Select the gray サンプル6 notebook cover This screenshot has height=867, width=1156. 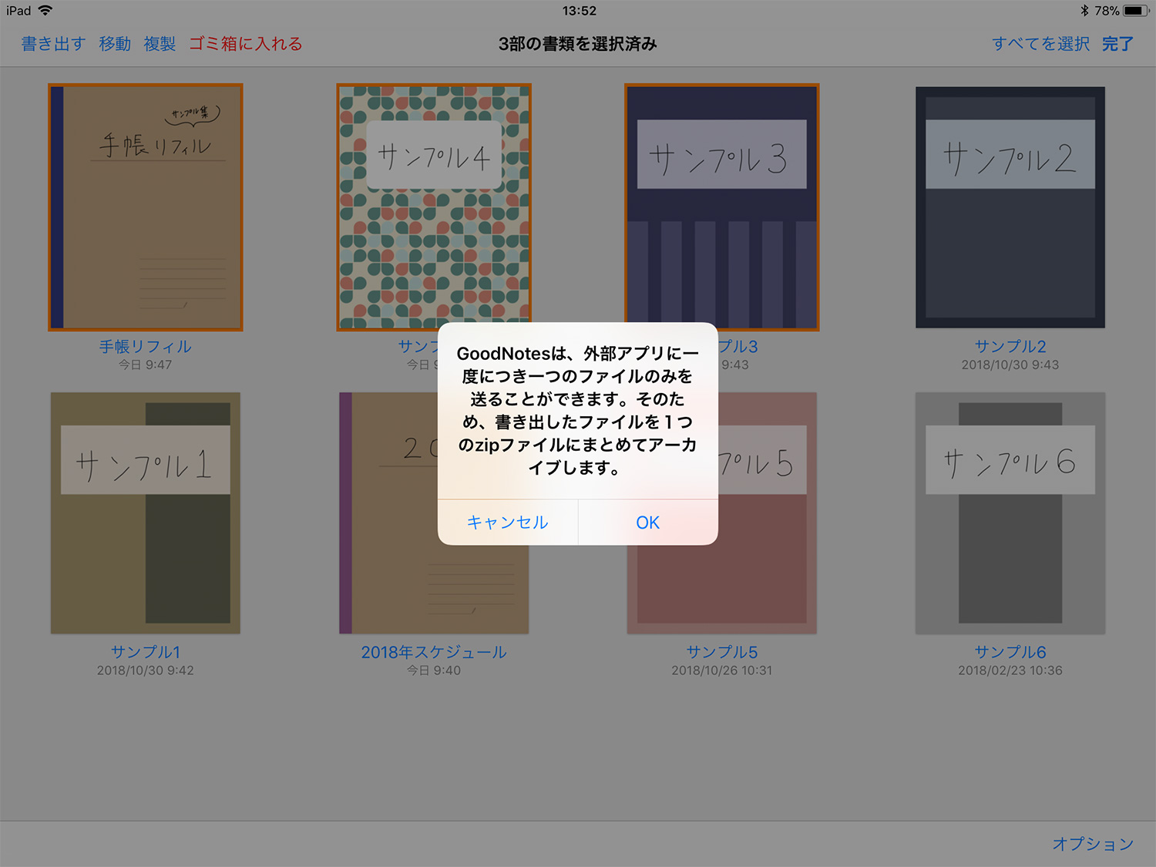1010,513
